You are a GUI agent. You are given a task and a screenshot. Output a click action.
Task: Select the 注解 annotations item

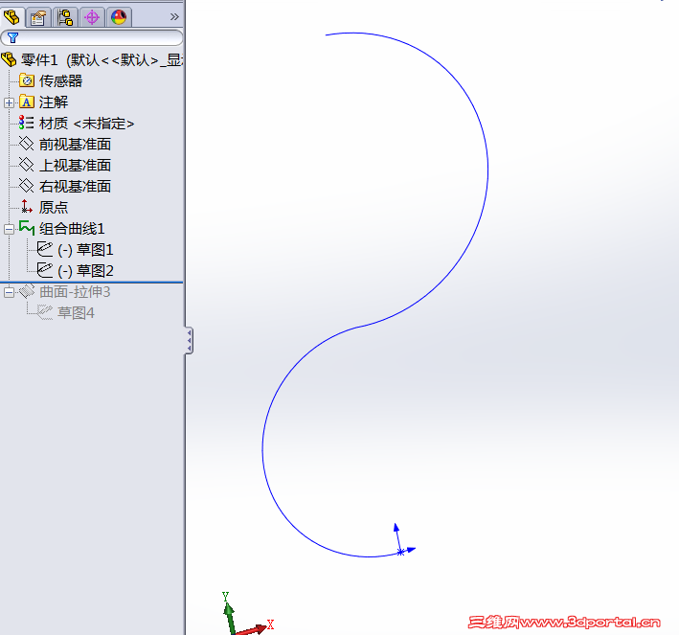point(54,102)
